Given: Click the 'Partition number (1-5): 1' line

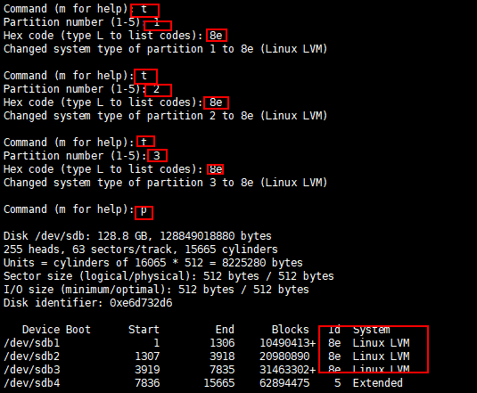Looking at the screenshot, I should 82,22.
